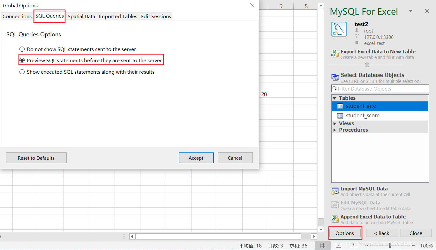Go back with the < Back button
Image resolution: width=436 pixels, height=250 pixels.
pyautogui.click(x=382, y=233)
